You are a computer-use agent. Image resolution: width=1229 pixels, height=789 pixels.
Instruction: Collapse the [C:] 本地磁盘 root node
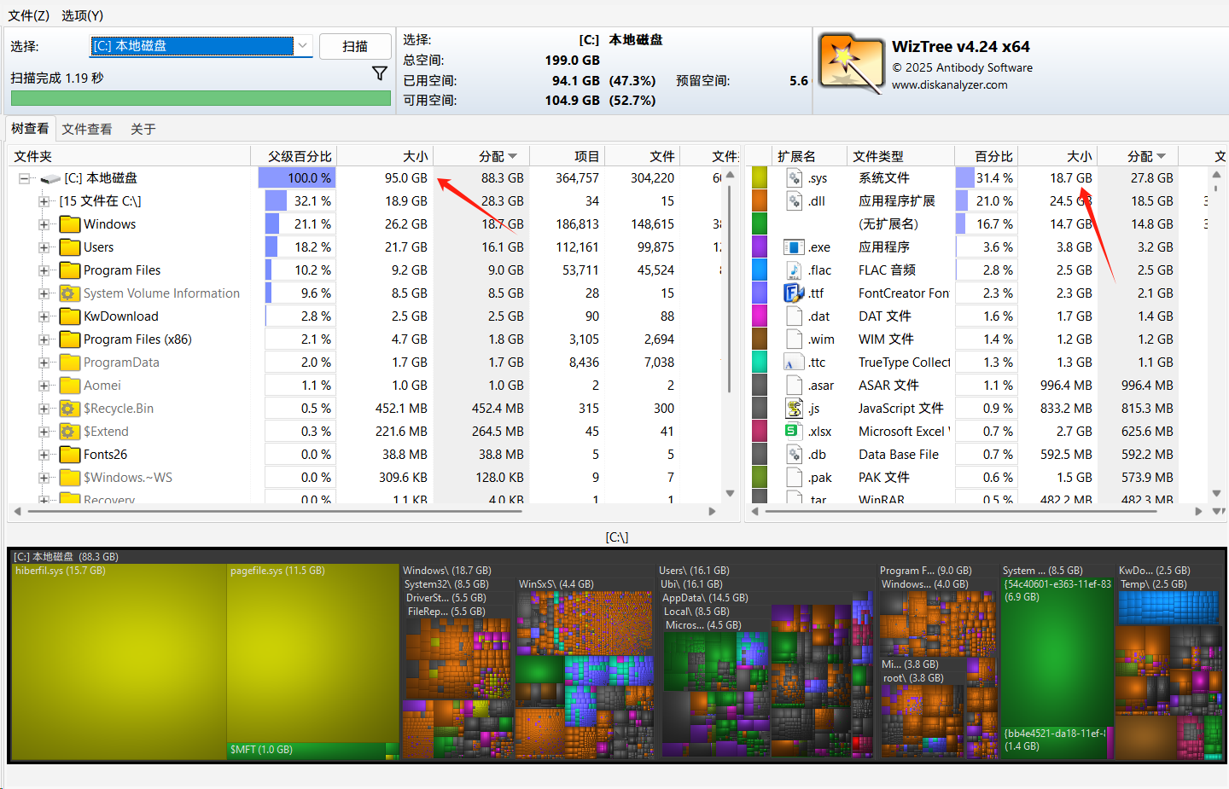tap(25, 179)
